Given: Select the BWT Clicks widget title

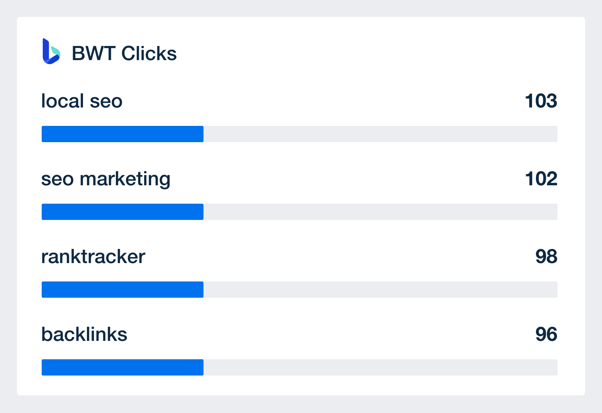Looking at the screenshot, I should 124,53.
